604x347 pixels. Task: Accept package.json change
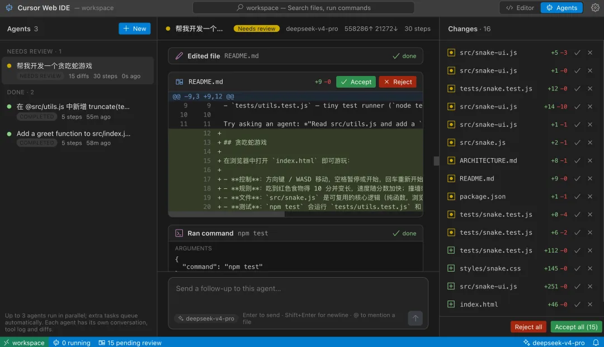click(x=577, y=197)
